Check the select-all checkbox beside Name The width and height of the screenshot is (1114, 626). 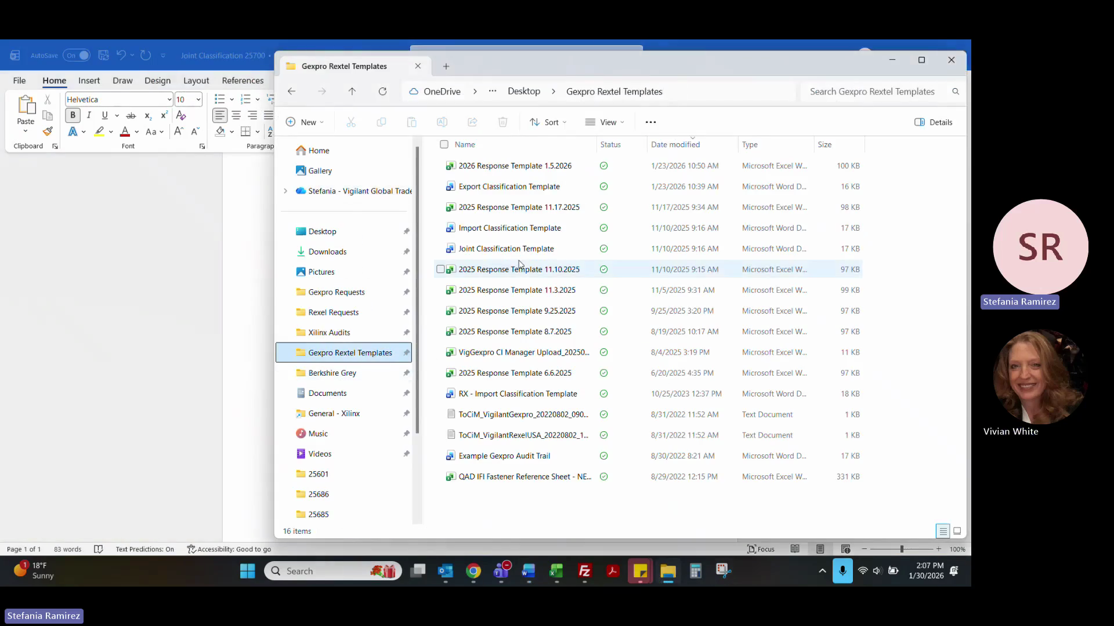444,144
